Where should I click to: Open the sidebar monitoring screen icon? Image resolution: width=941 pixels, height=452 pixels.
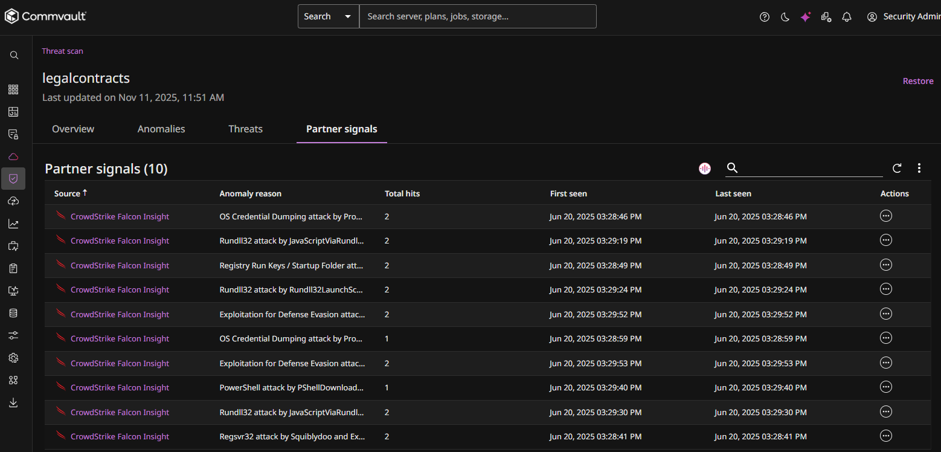[13, 246]
